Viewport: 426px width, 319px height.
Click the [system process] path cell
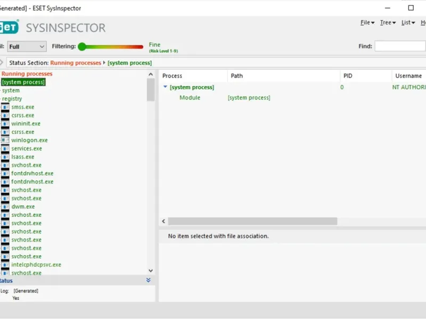(x=249, y=98)
